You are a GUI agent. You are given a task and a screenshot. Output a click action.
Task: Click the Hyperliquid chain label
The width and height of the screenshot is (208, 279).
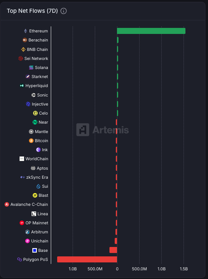pos(36,86)
